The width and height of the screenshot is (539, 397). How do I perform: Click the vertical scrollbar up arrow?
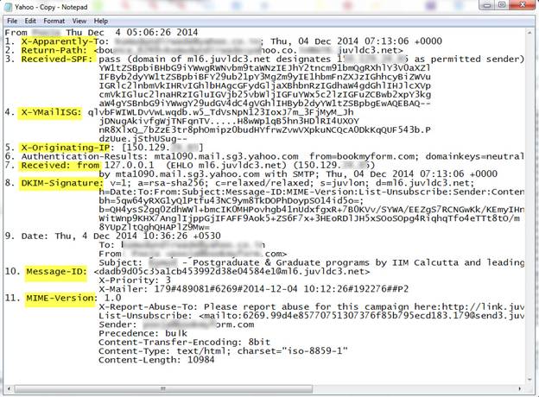point(529,32)
